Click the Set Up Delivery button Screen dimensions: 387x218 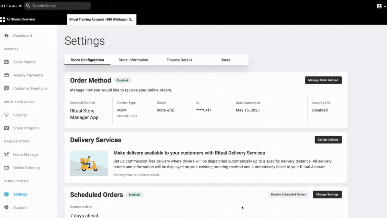(328, 140)
